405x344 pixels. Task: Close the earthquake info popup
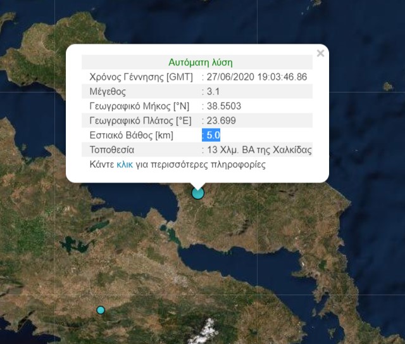(320, 54)
